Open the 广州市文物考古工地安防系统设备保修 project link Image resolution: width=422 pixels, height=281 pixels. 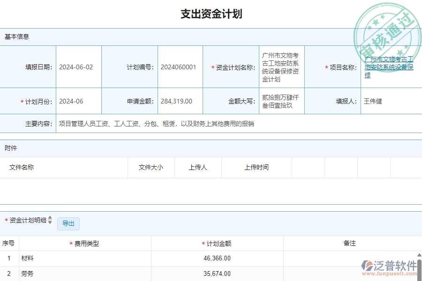point(387,67)
